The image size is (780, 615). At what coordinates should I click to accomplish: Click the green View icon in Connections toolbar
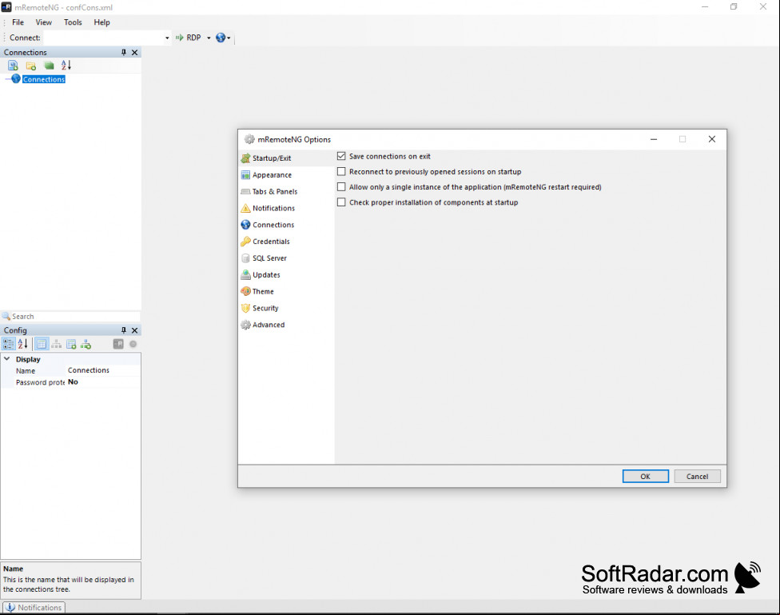point(49,66)
